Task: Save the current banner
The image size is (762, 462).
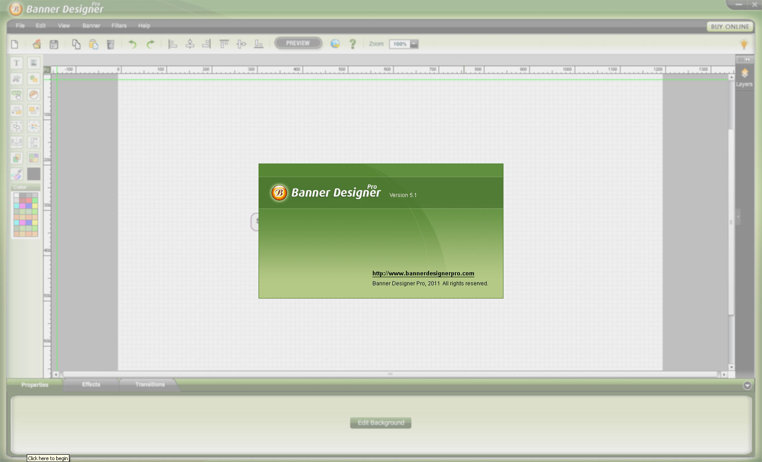Action: pyautogui.click(x=54, y=44)
